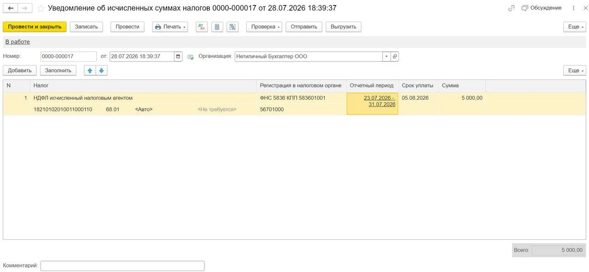Click the Отправить button
This screenshot has width=589, height=272.
[304, 27]
